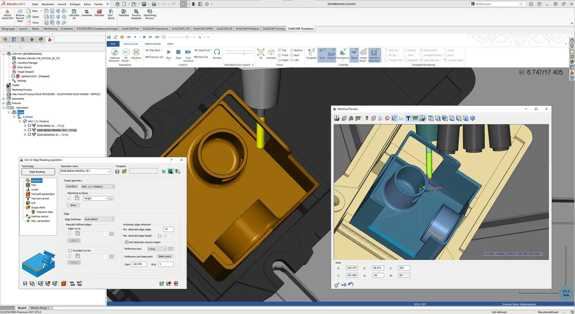575x314 pixels.
Task: Enable the Excluded curves checkbox
Action: 70,251
